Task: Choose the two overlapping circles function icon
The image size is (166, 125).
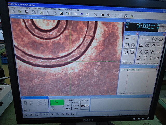Action: (x=152, y=52)
